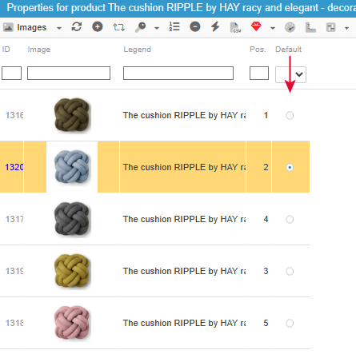Viewport: 356px width, 362px height.
Task: Select ID cell 1318
Action: (14, 323)
